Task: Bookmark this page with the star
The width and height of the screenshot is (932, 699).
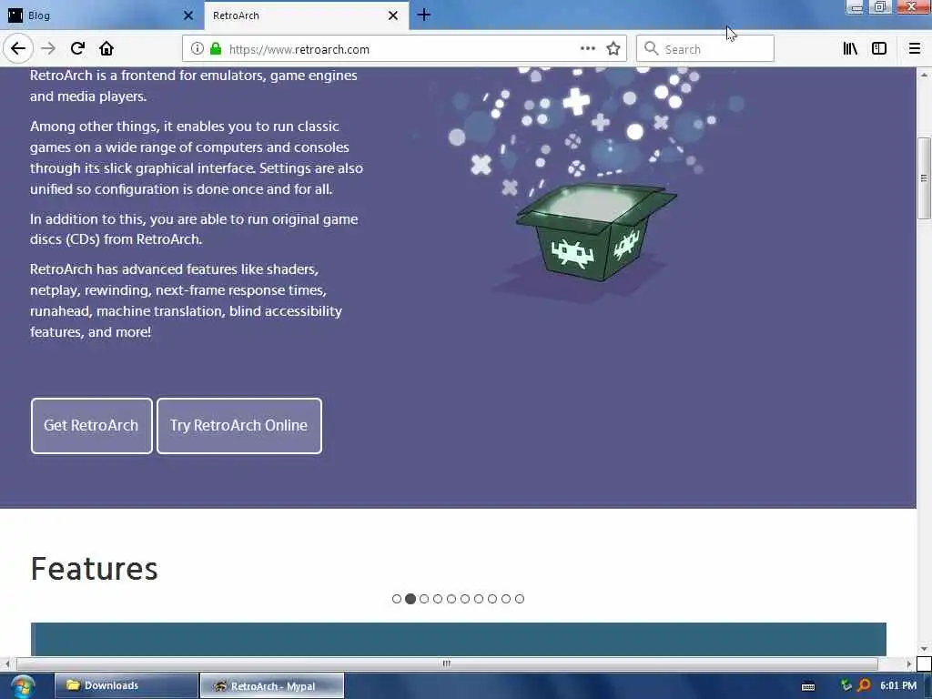Action: click(x=613, y=49)
